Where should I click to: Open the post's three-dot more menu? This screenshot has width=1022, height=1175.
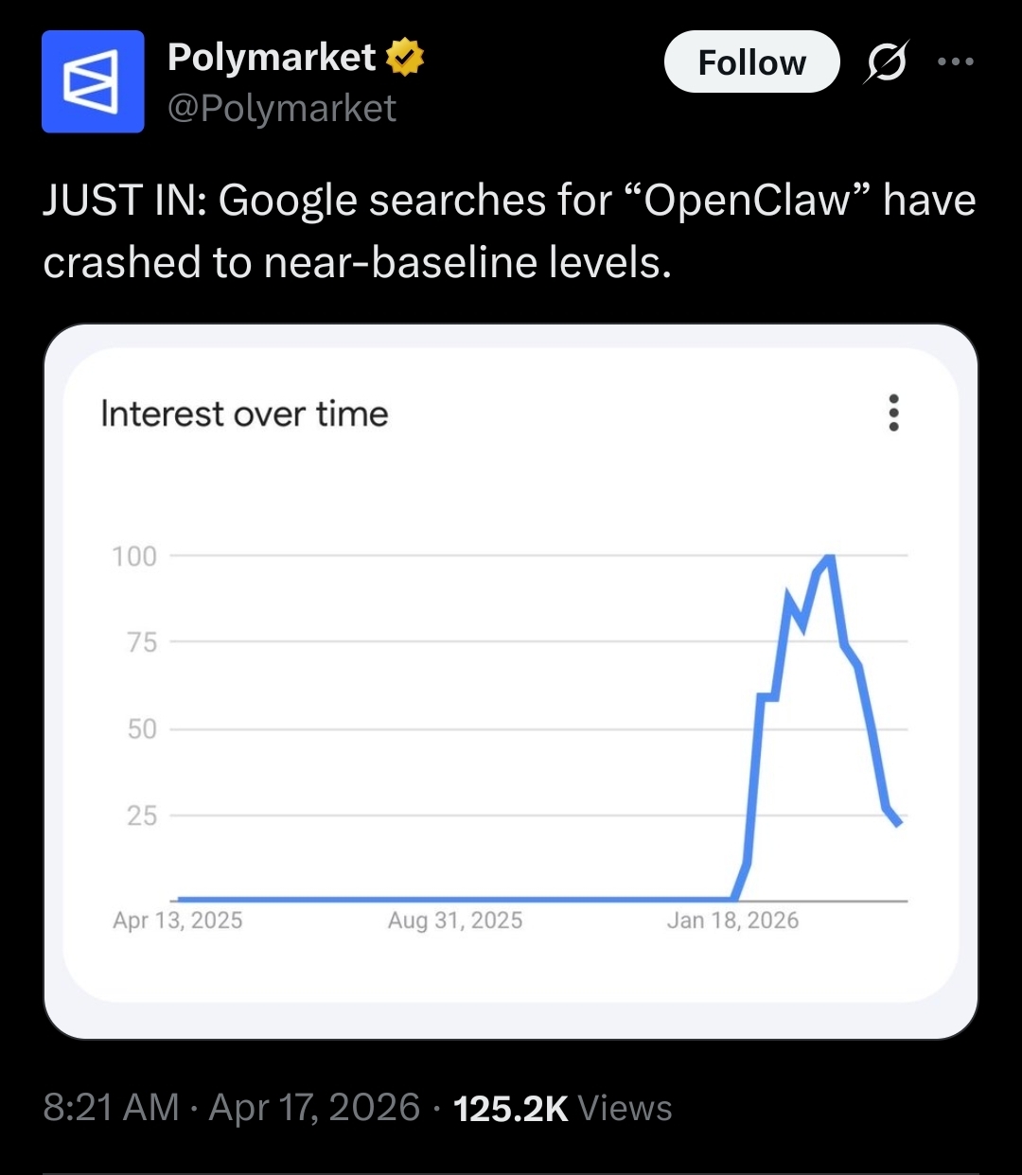coord(955,62)
